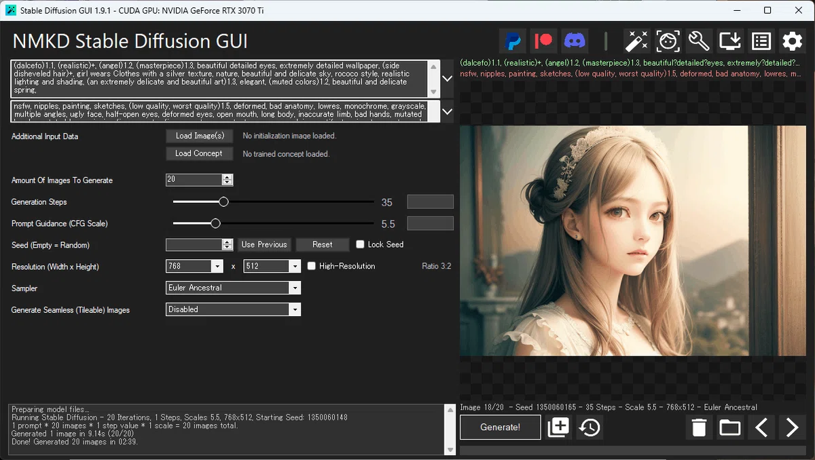Open the face restoration settings icon

pos(668,41)
